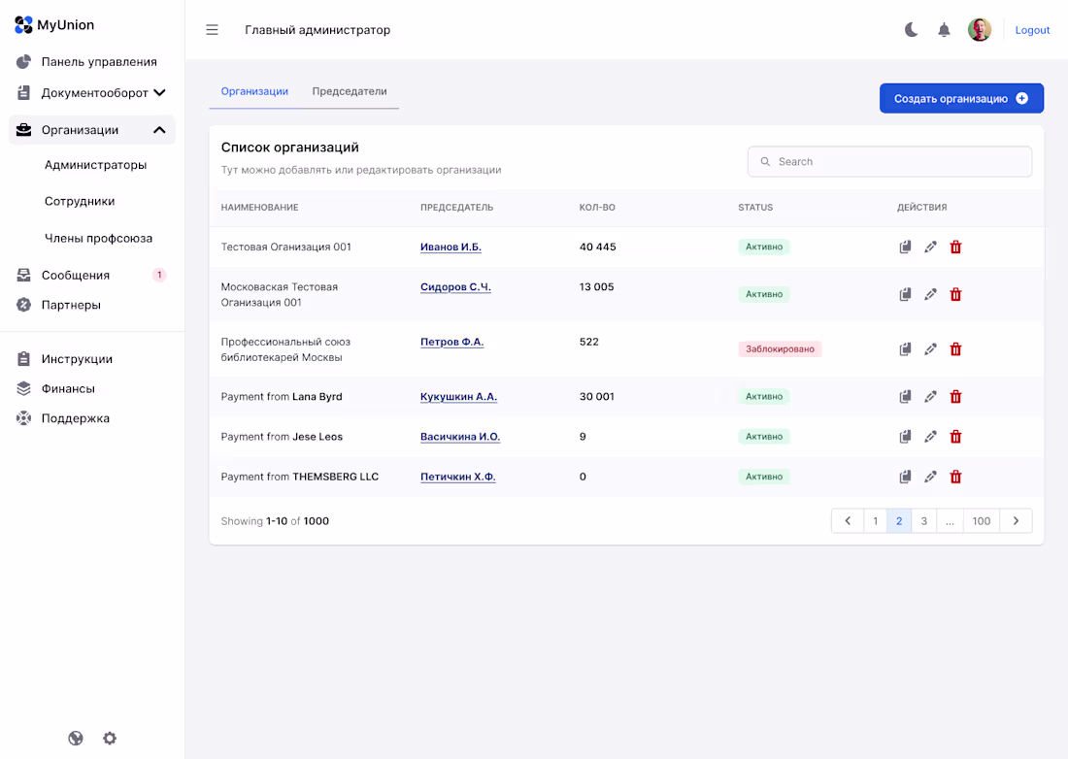Switch to the Председатели tab

348,90
